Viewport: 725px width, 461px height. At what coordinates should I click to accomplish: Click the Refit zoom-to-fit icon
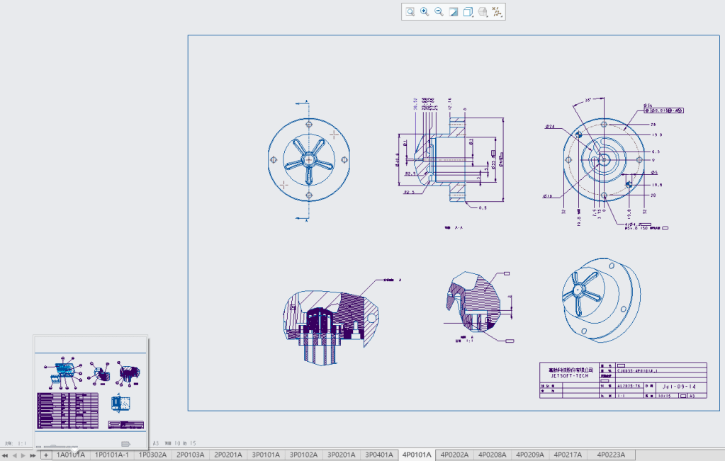tap(410, 11)
